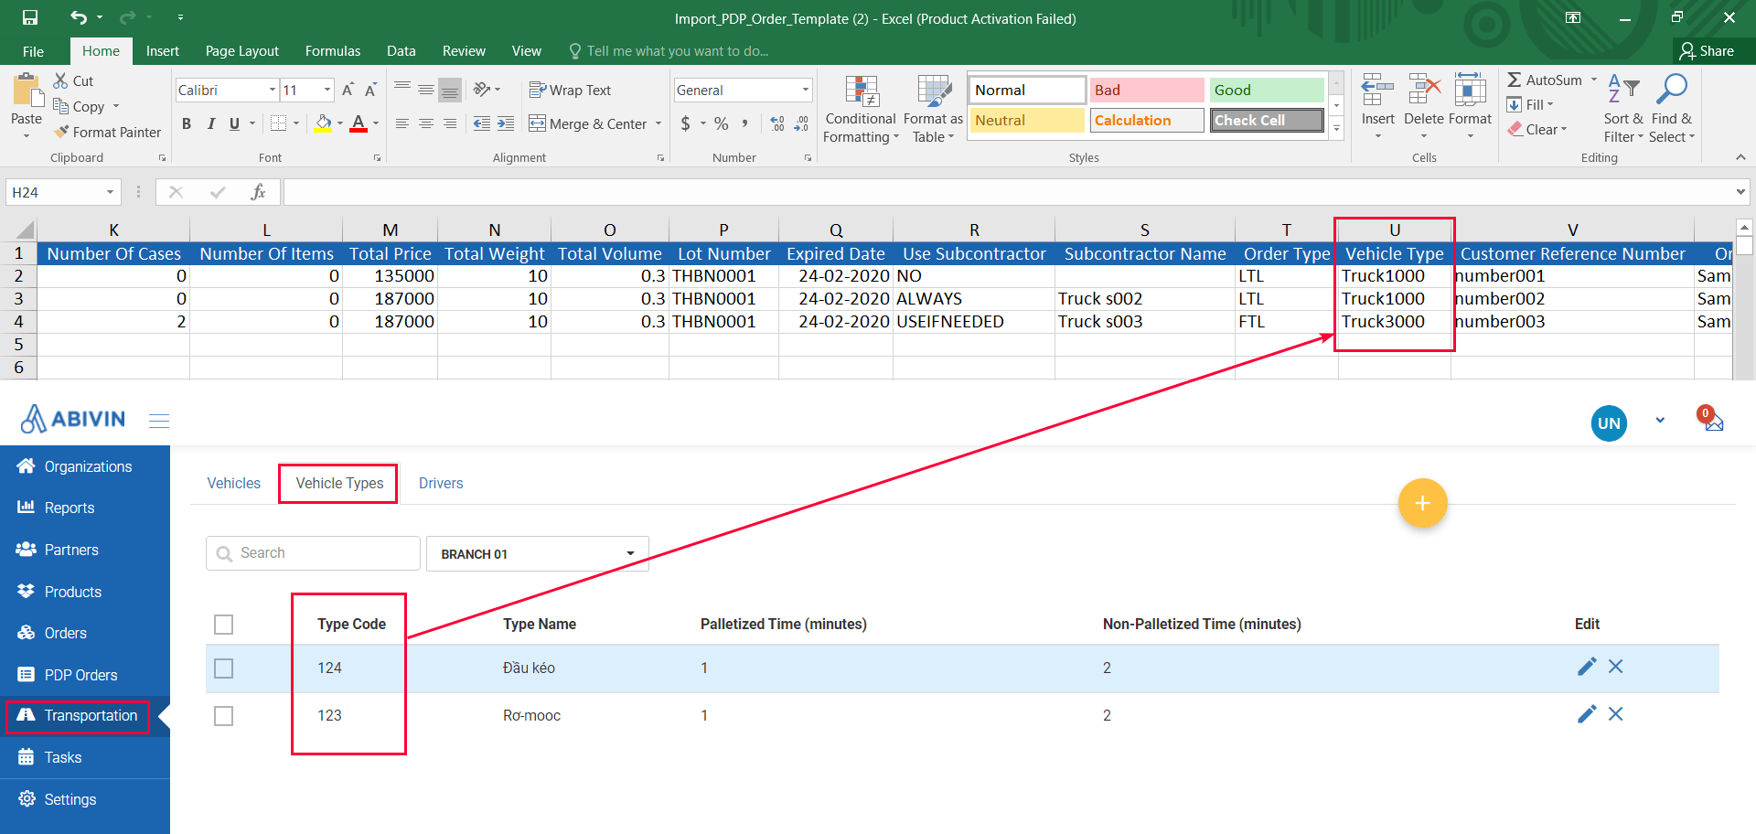Edit vehicle type 124 with pencil icon

click(1587, 667)
